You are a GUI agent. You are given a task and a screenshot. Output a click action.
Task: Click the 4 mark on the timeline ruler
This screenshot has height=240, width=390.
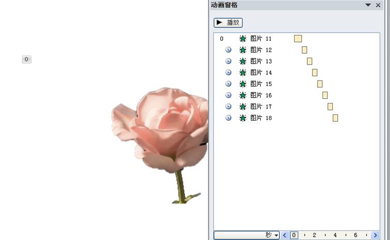click(x=335, y=235)
